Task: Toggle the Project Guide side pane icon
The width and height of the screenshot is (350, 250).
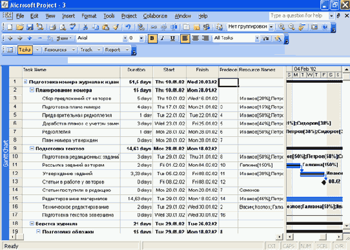Action: (10, 50)
